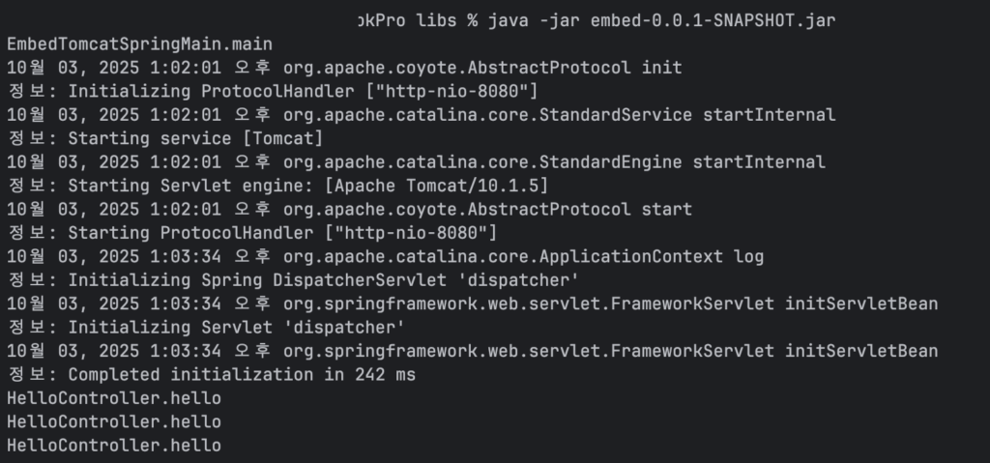Click the first HelloController.hello line

coord(114,398)
